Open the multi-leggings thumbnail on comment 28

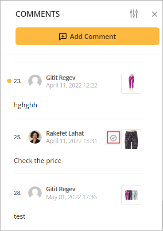[131, 195]
